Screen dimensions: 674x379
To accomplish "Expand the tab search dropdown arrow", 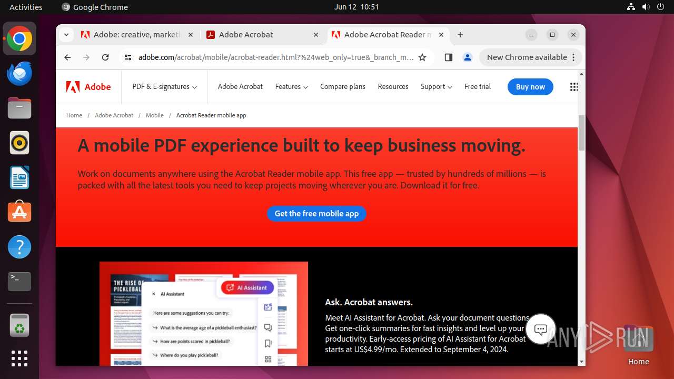I will [66, 35].
